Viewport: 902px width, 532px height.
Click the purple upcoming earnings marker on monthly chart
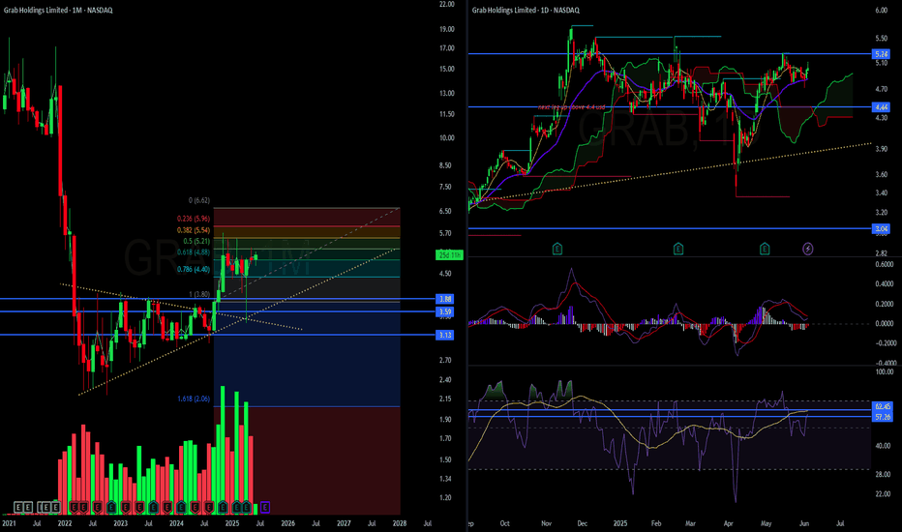[264, 507]
